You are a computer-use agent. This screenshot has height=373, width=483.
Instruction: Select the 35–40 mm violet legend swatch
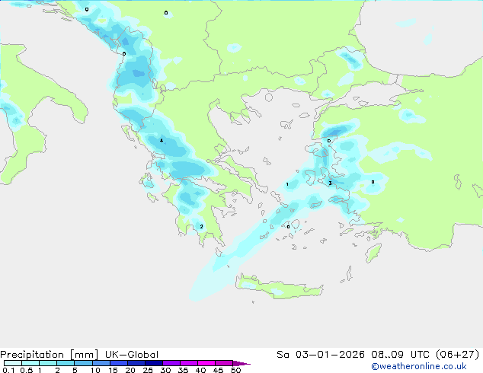coord(188,363)
